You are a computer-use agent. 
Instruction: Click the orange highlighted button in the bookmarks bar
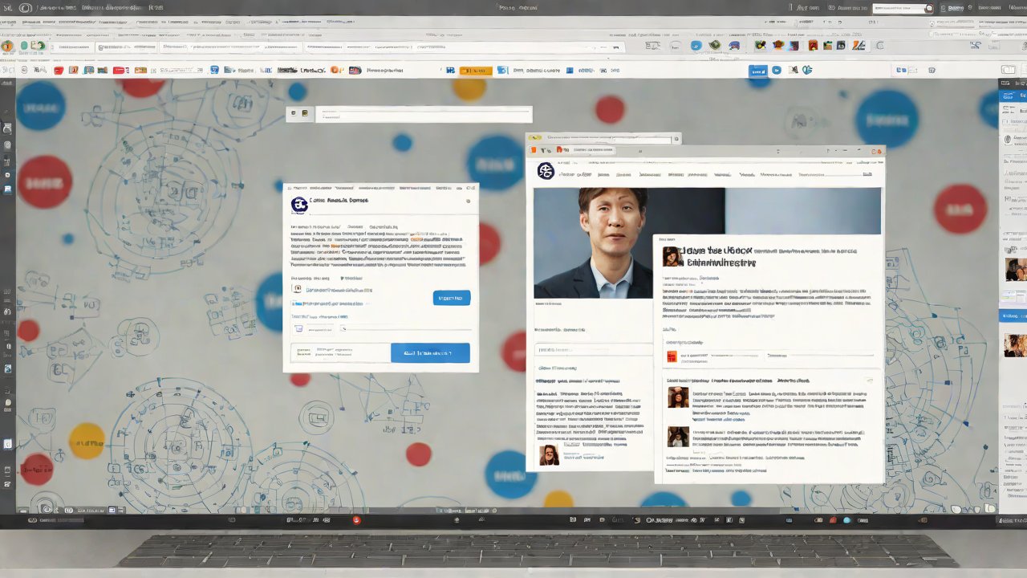pos(477,71)
